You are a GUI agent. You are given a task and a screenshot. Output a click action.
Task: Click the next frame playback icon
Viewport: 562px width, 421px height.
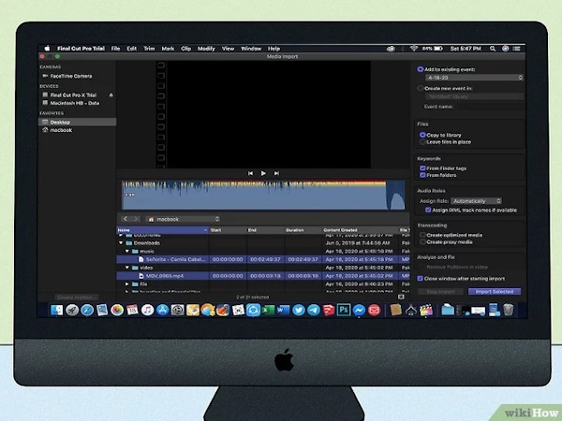point(276,173)
